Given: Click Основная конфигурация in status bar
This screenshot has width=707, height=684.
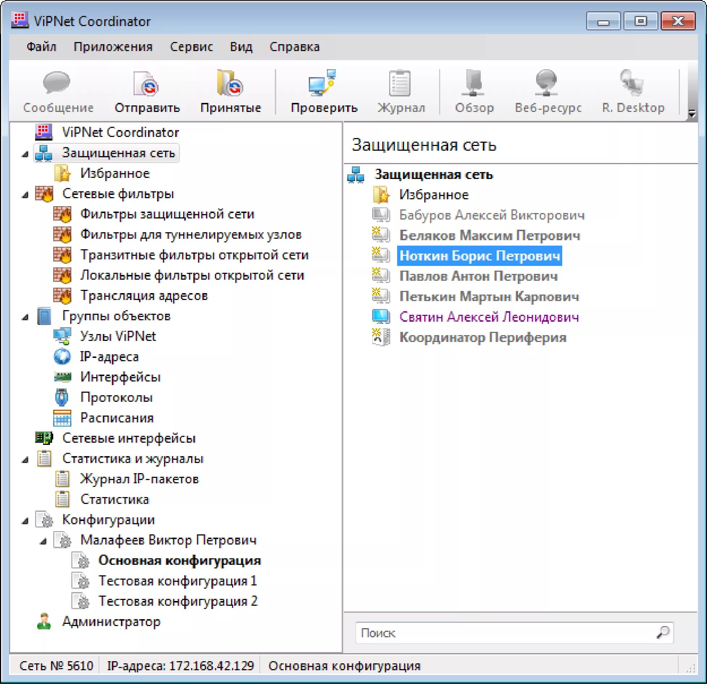Looking at the screenshot, I should click(x=344, y=666).
